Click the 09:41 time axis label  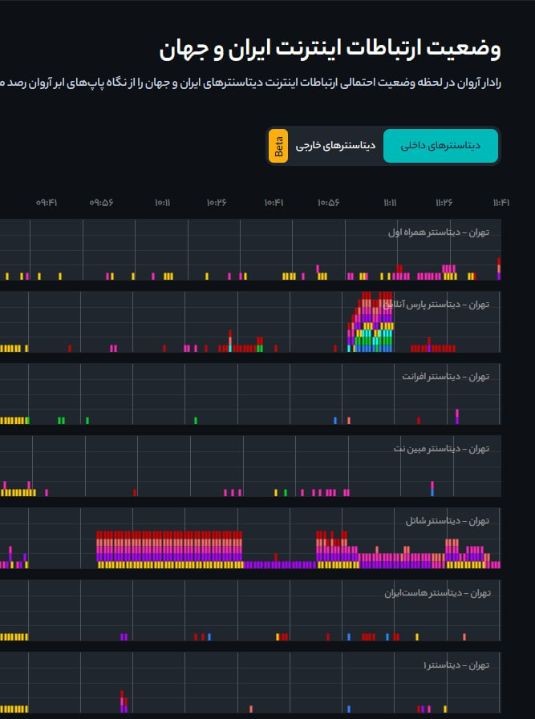point(47,203)
